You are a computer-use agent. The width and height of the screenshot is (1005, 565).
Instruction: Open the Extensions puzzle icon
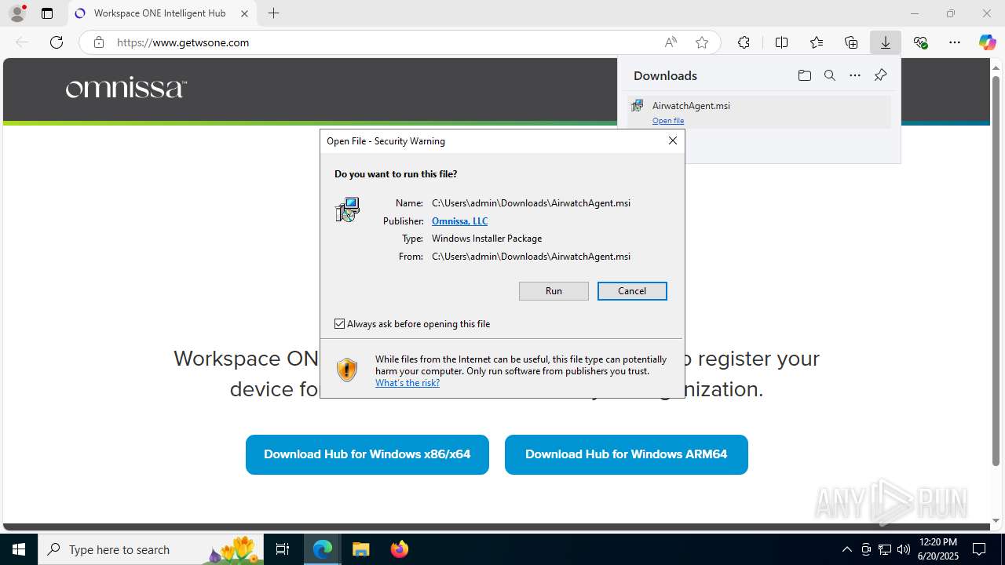744,42
